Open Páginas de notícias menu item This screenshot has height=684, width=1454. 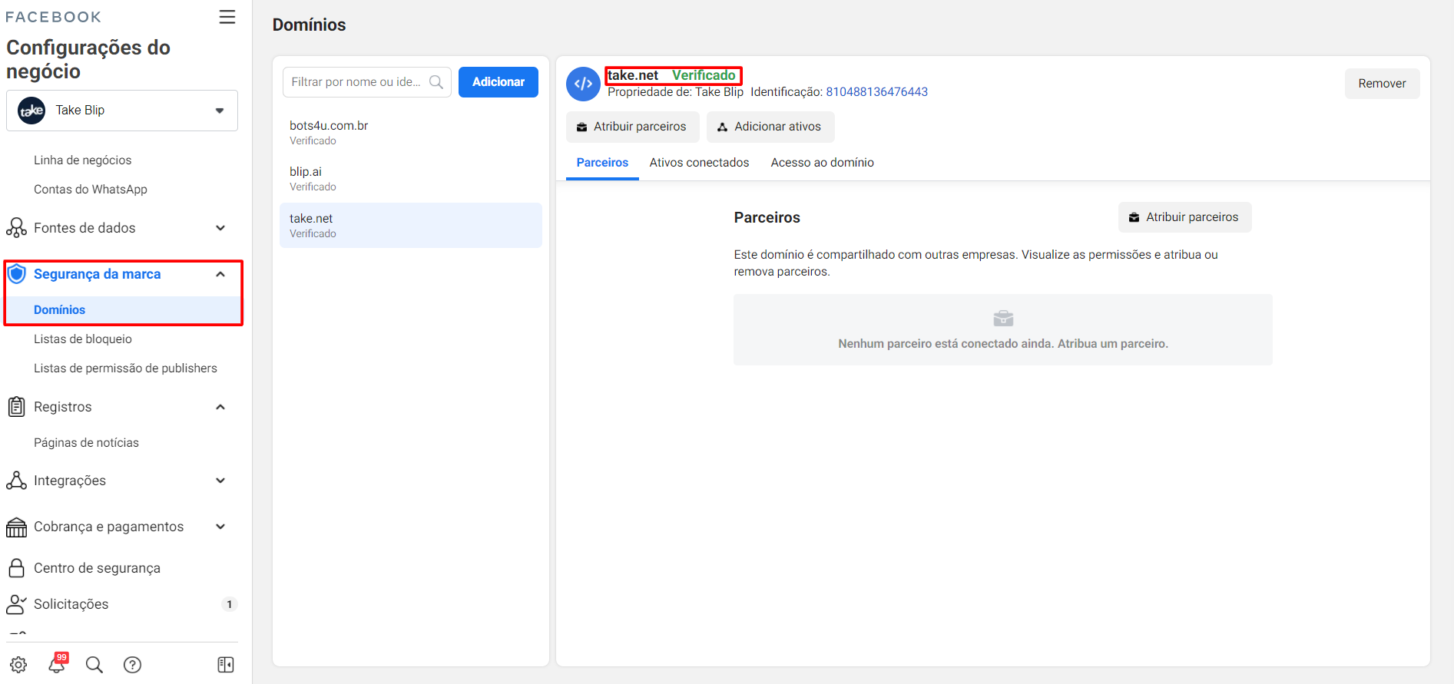click(x=86, y=443)
